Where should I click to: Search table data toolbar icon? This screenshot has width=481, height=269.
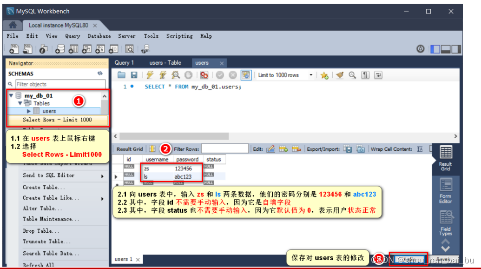(130, 49)
